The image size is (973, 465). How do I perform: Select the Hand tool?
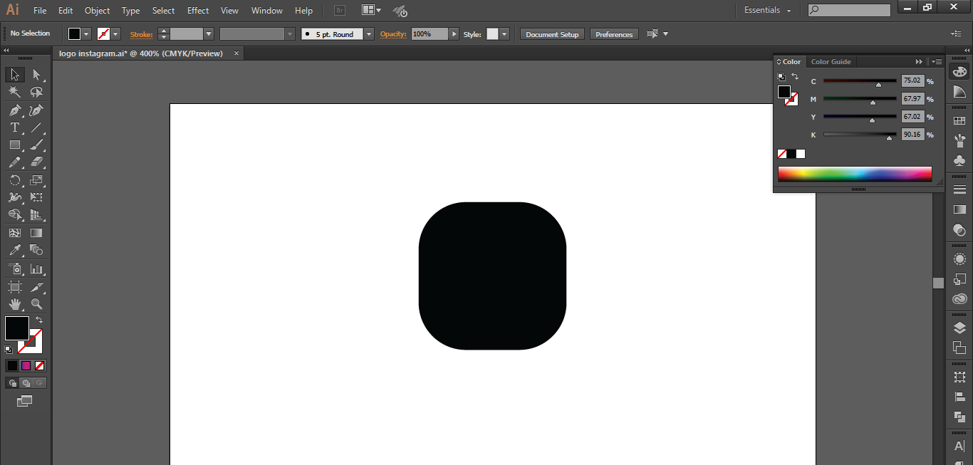click(14, 304)
